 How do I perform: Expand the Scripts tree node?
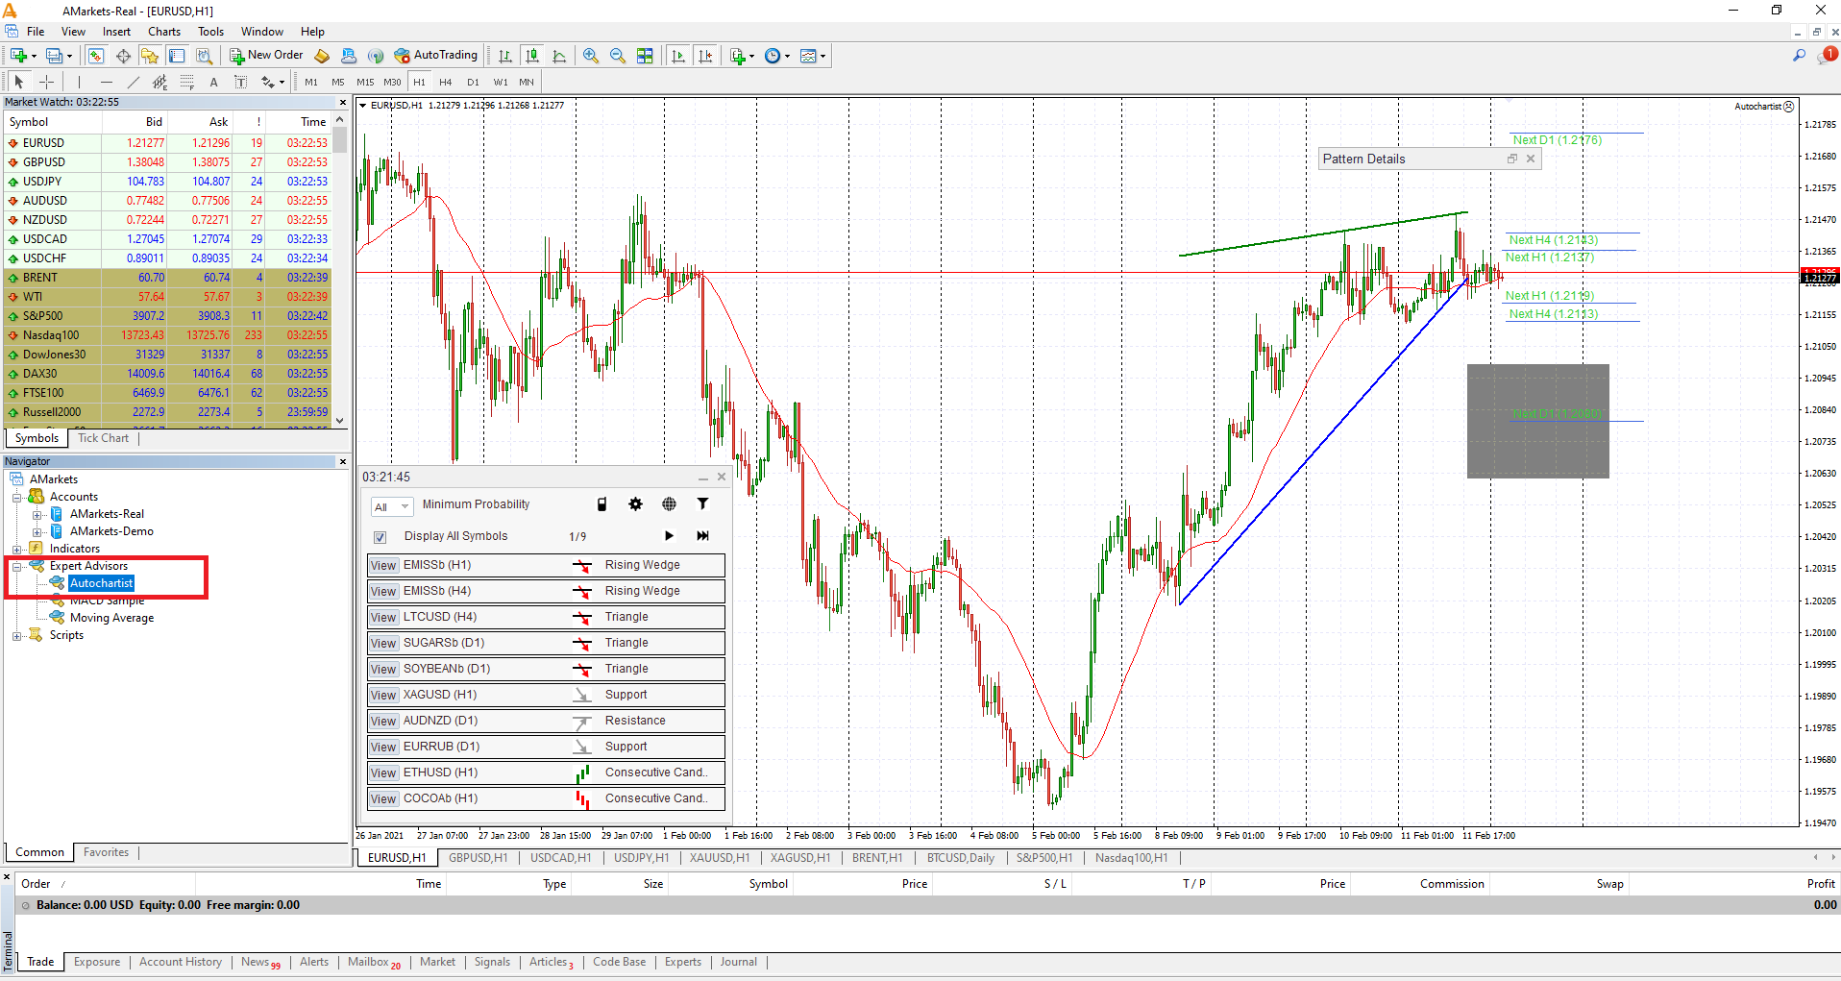point(17,636)
